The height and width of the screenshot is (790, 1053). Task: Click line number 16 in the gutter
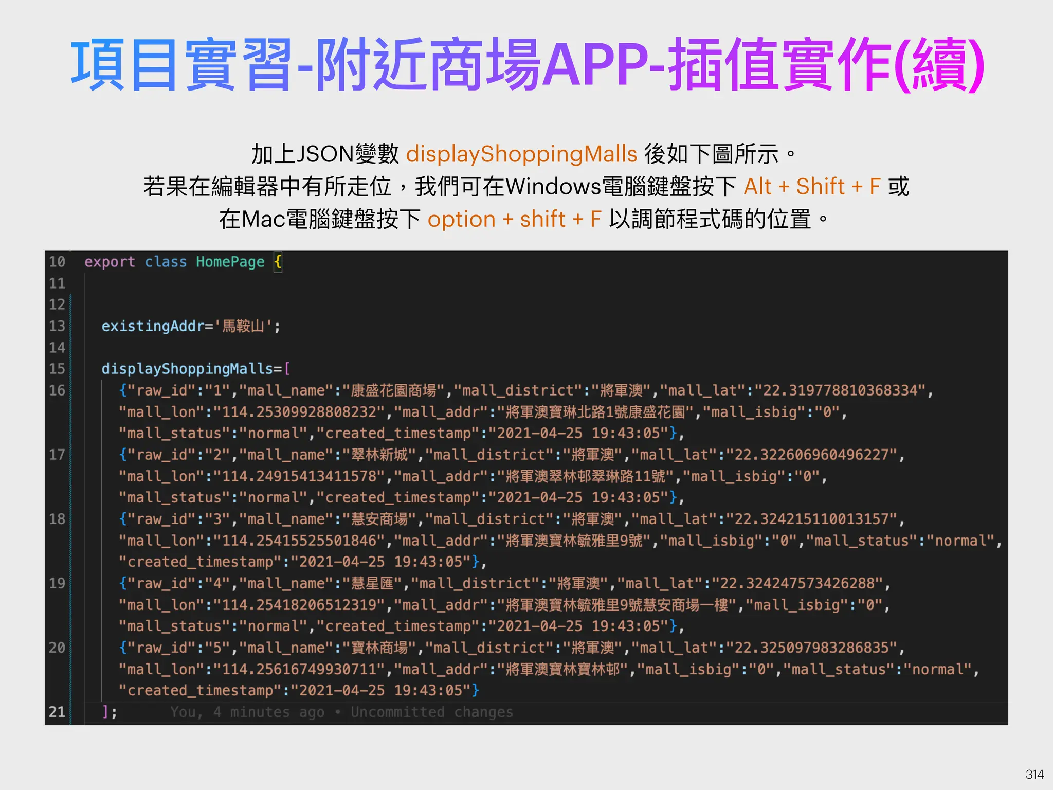pyautogui.click(x=57, y=390)
